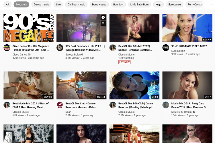The image size is (215, 143).
Task: Click the Watch Later clock icon on the Serega Bolonkin thumbnail
Action: (x=103, y=17)
